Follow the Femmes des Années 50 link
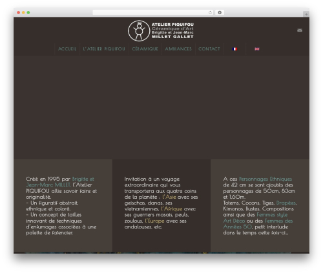323x273 pixels. [258, 224]
